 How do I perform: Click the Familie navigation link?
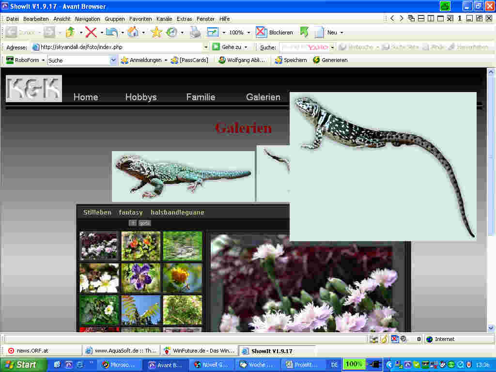pos(201,97)
